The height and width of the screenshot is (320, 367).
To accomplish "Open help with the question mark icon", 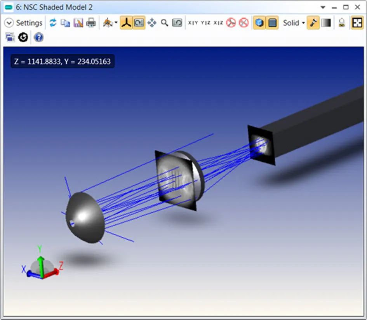I will point(38,37).
